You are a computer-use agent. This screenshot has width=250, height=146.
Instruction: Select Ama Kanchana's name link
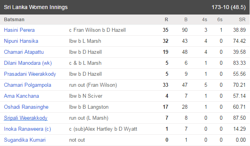(22, 96)
